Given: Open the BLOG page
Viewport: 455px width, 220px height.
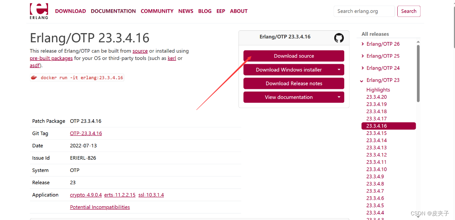Looking at the screenshot, I should click(205, 11).
